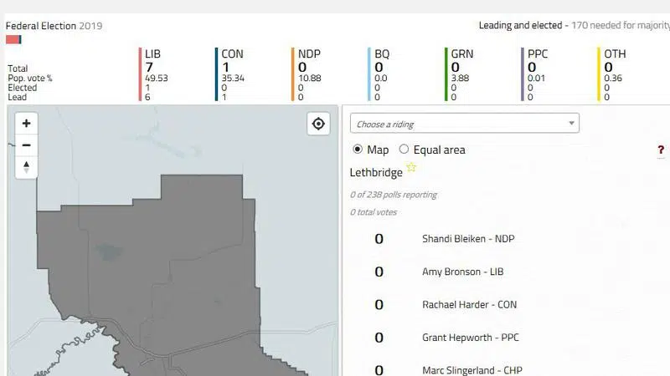This screenshot has width=670, height=376.
Task: Select the Map radio button
Action: [358, 150]
